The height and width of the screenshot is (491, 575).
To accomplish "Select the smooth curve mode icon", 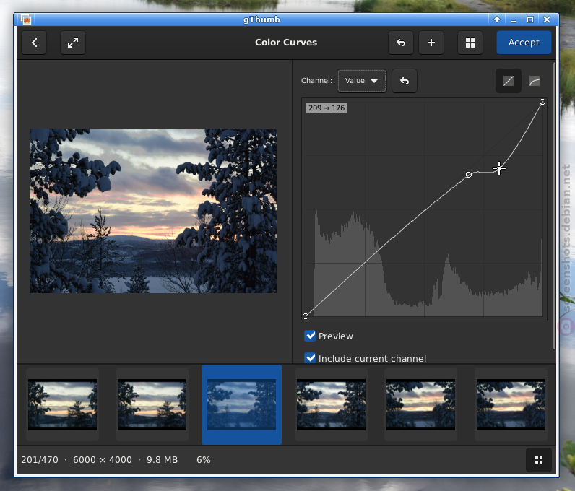I will tap(535, 81).
